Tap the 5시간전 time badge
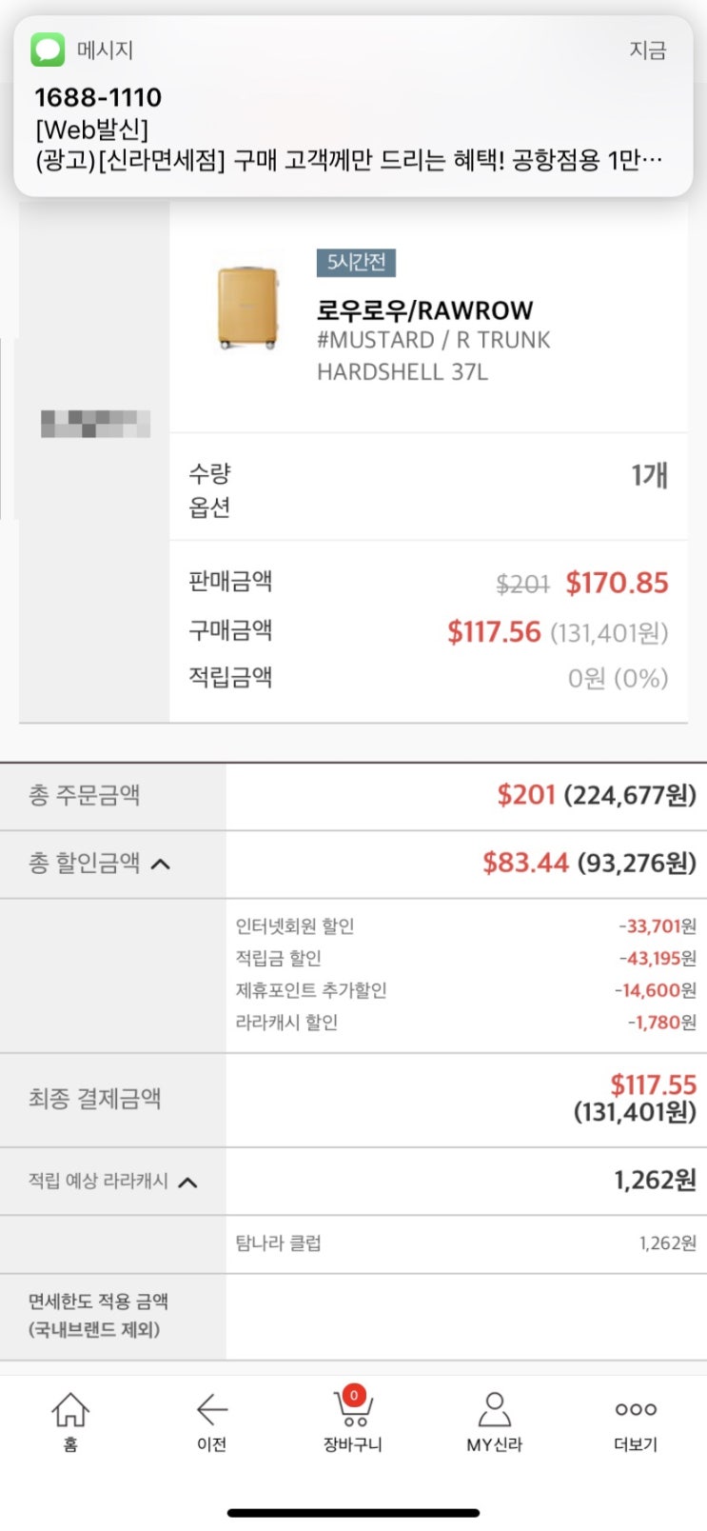The height and width of the screenshot is (1531, 707). coord(356,262)
